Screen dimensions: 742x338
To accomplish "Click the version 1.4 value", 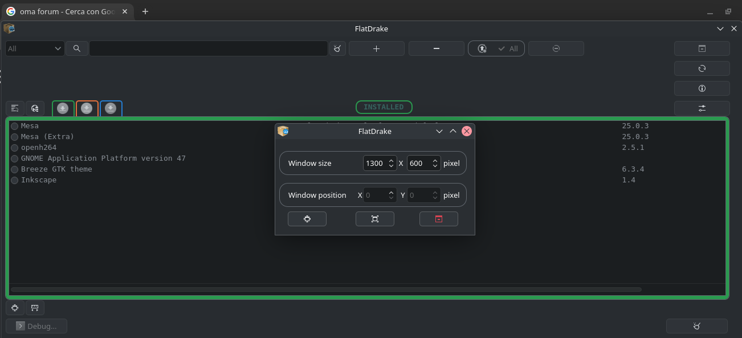I will 629,180.
